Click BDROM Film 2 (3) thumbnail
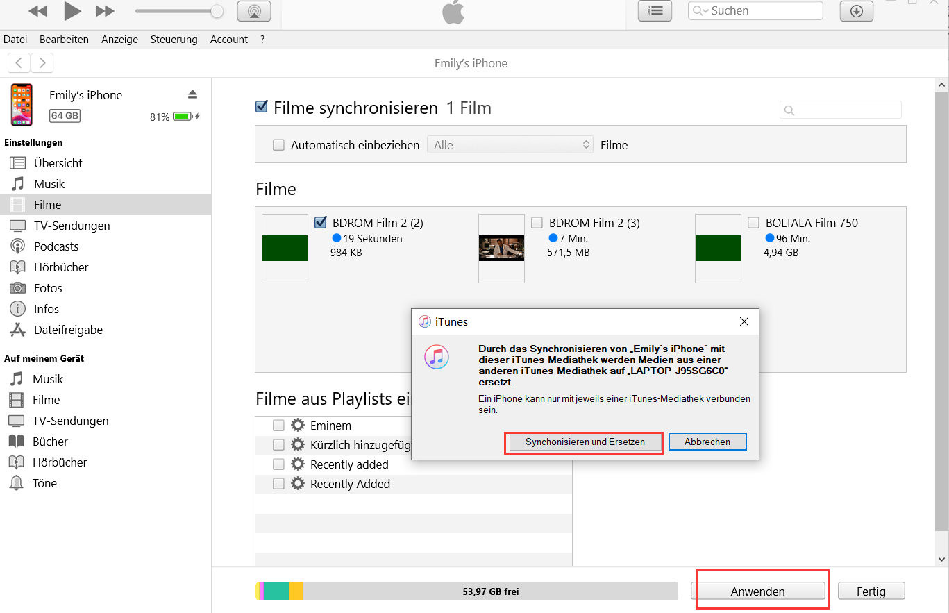This screenshot has height=613, width=949. point(501,249)
